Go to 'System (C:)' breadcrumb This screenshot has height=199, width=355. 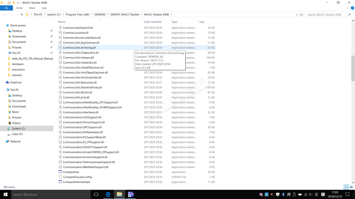(54, 15)
